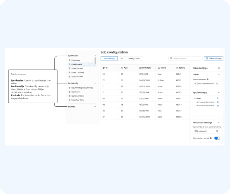The image size is (230, 194).
Task: Collapse the Table section chevron
Action: 219,74
